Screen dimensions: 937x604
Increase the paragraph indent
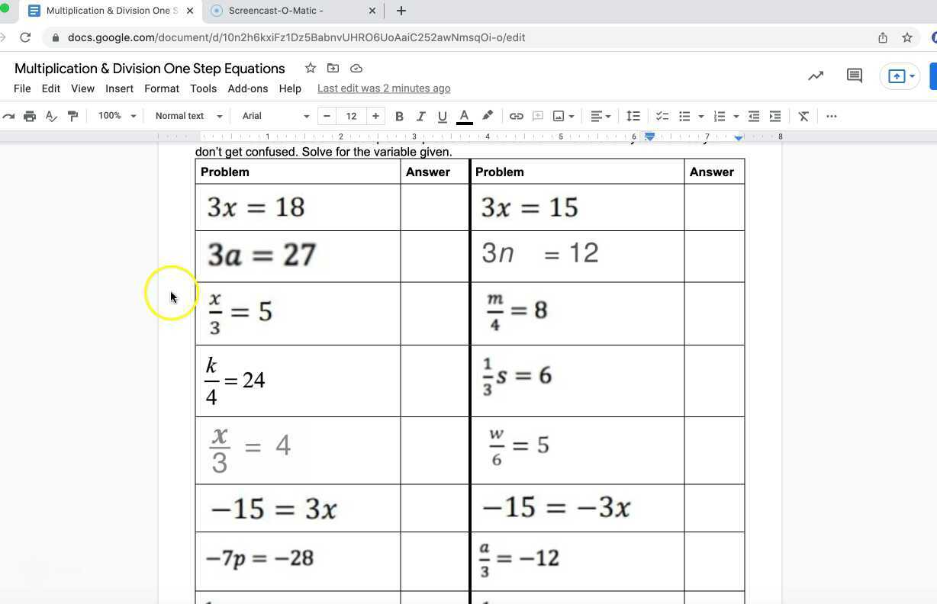775,116
